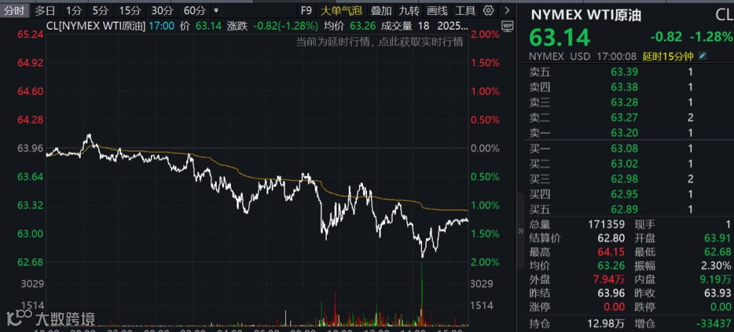734x332 pixels.
Task: Click 叠加 overlay button
Action: 381,10
